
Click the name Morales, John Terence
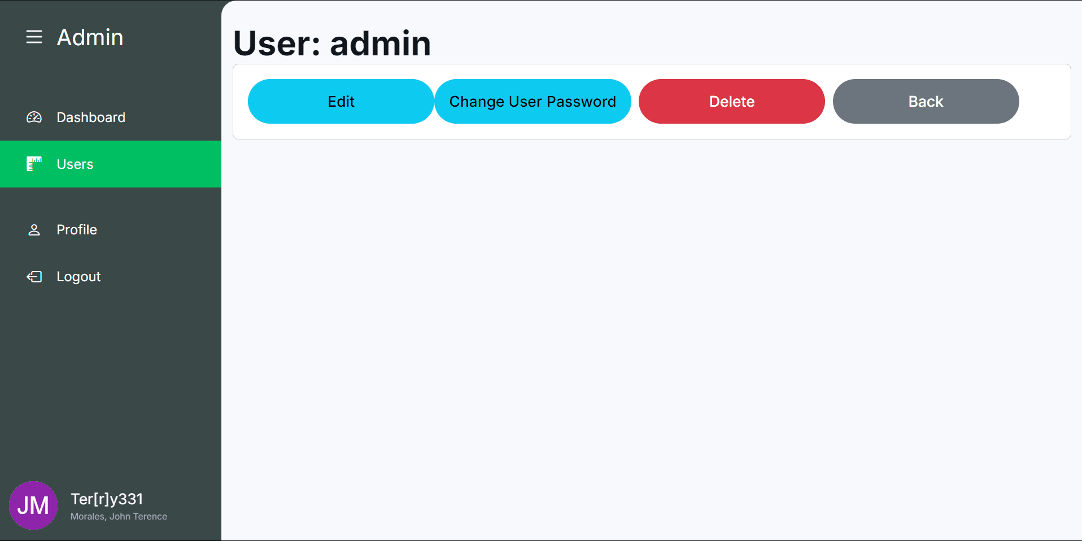point(119,517)
